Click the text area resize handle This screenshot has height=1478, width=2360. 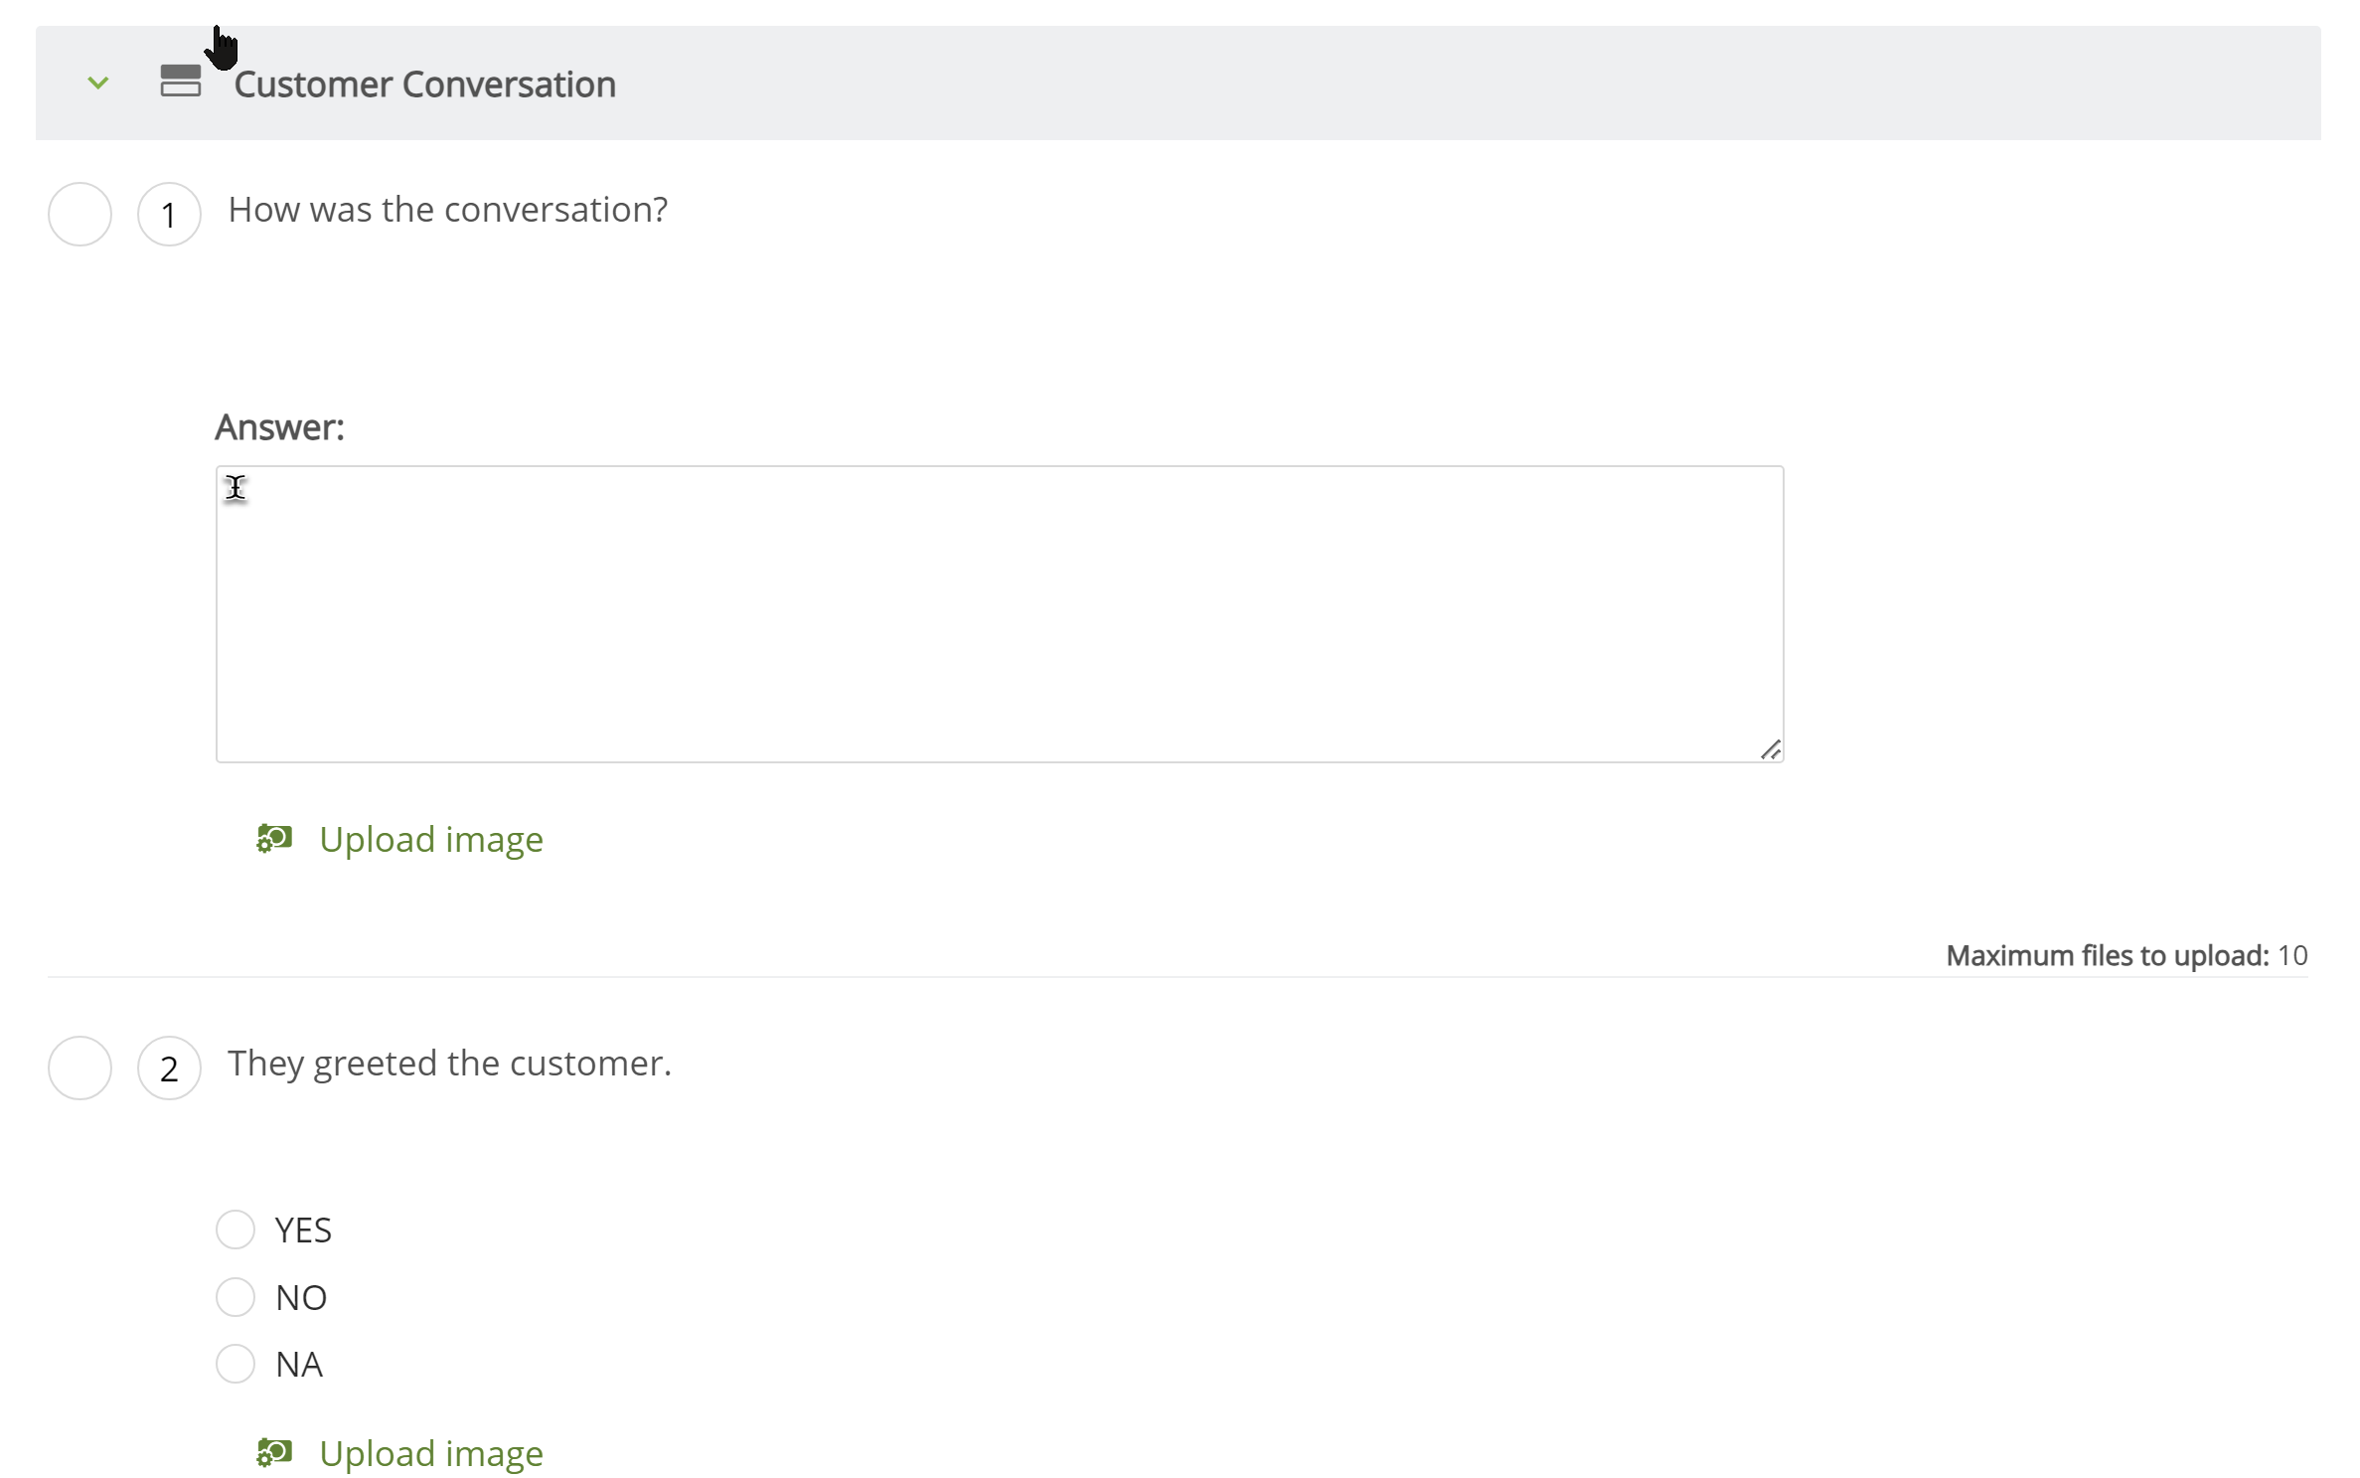coord(1770,749)
